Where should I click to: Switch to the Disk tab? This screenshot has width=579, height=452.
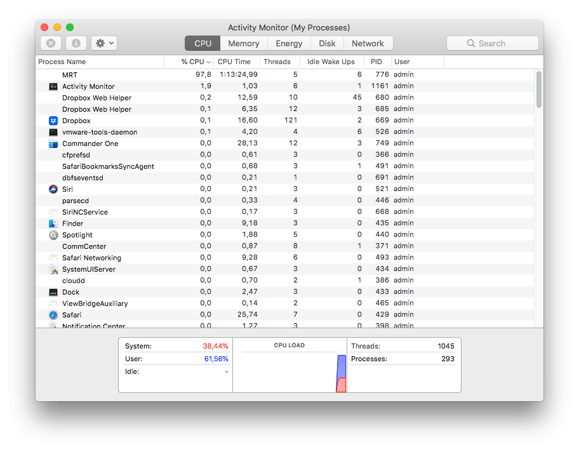327,43
